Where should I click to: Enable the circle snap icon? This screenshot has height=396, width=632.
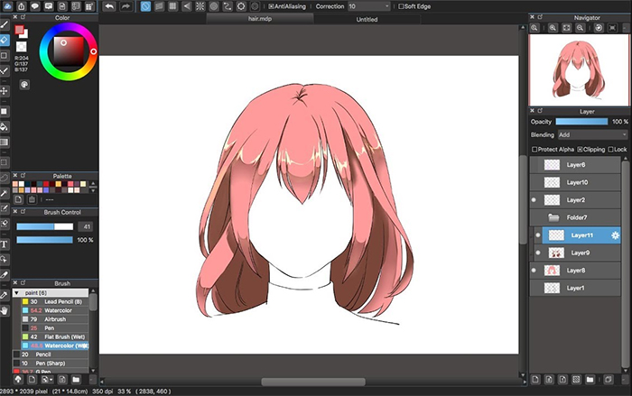coord(214,6)
